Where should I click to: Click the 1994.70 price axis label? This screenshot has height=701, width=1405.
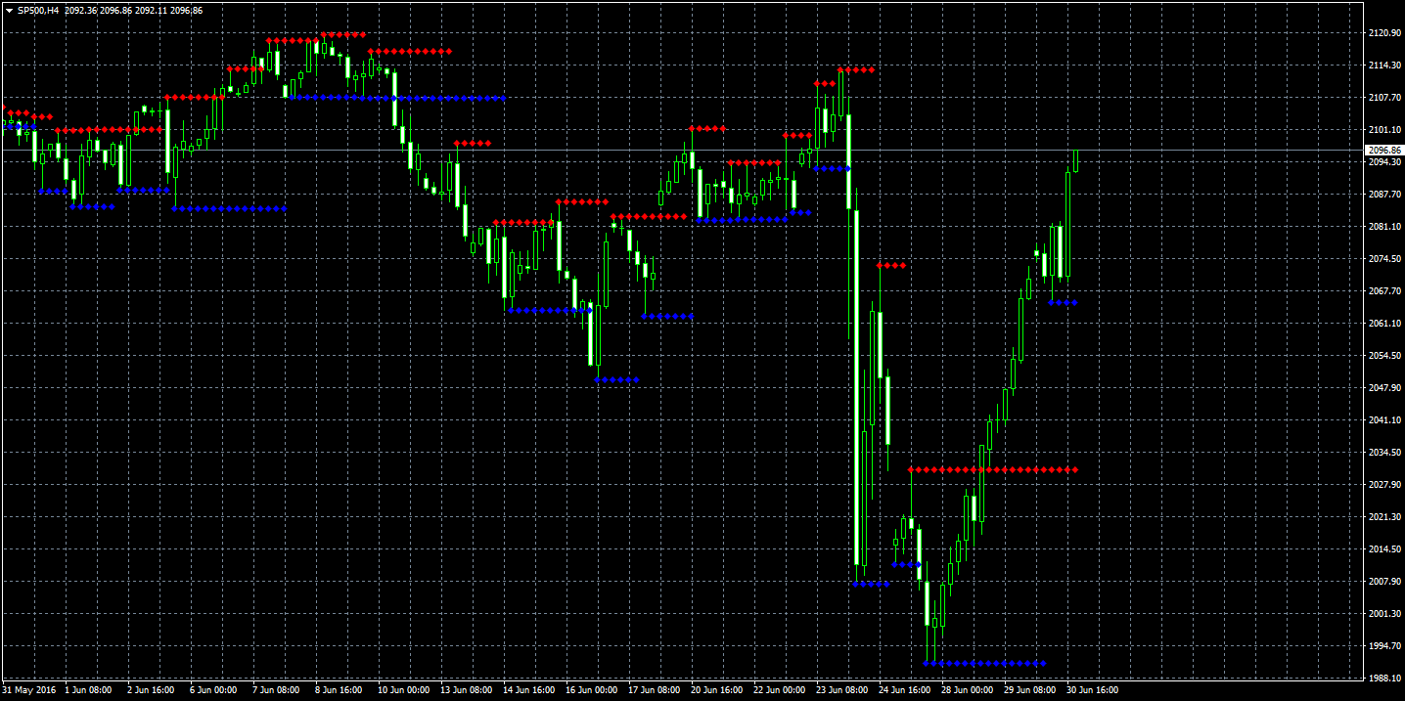(x=1385, y=646)
